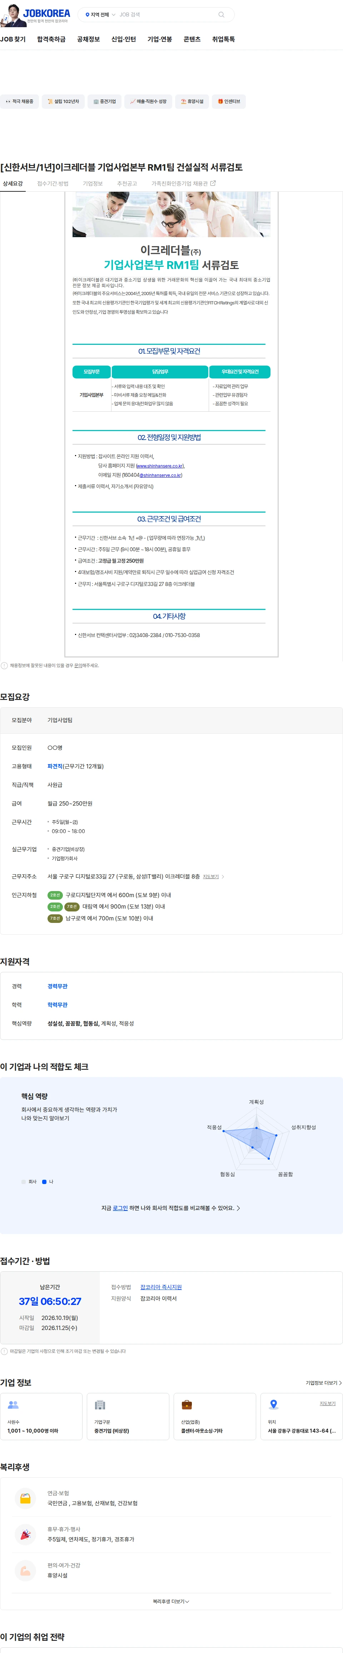This screenshot has width=343, height=1653.
Task: Click the 산업(업종) briefcase icon
Action: point(187,1405)
